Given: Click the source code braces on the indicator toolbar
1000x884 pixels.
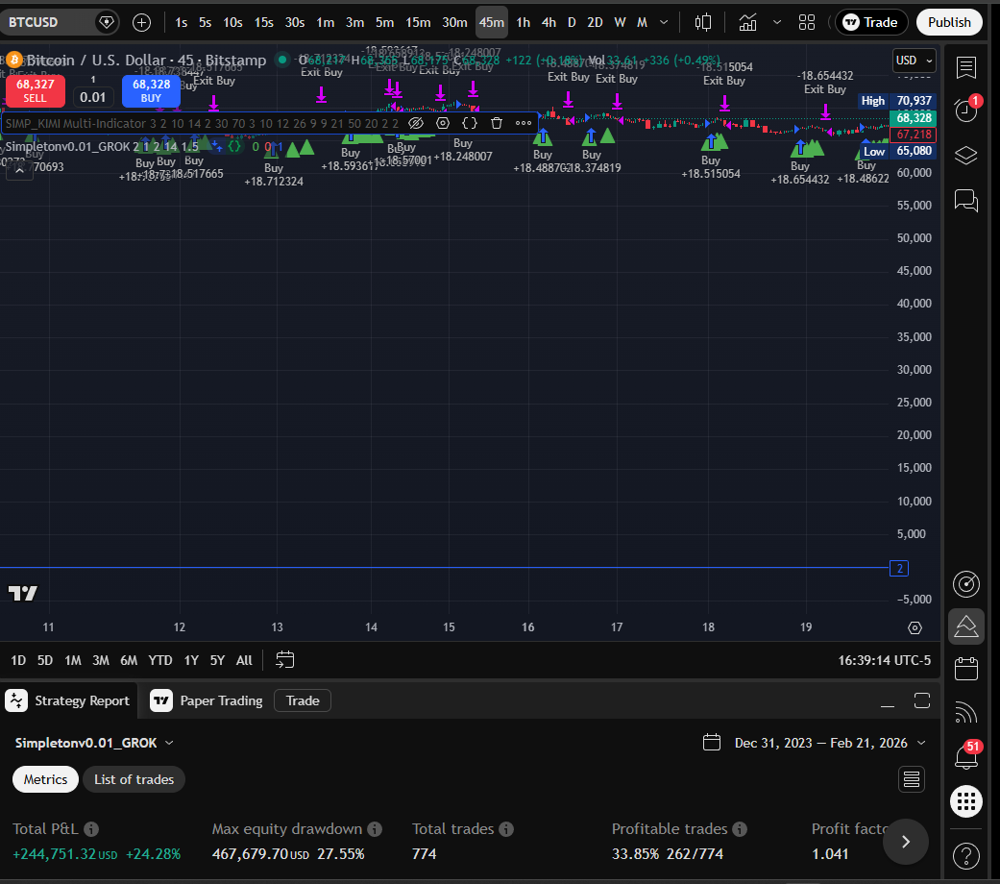Looking at the screenshot, I should click(470, 123).
